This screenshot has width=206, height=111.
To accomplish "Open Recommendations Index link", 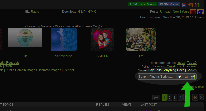I will (x=181, y=63).
